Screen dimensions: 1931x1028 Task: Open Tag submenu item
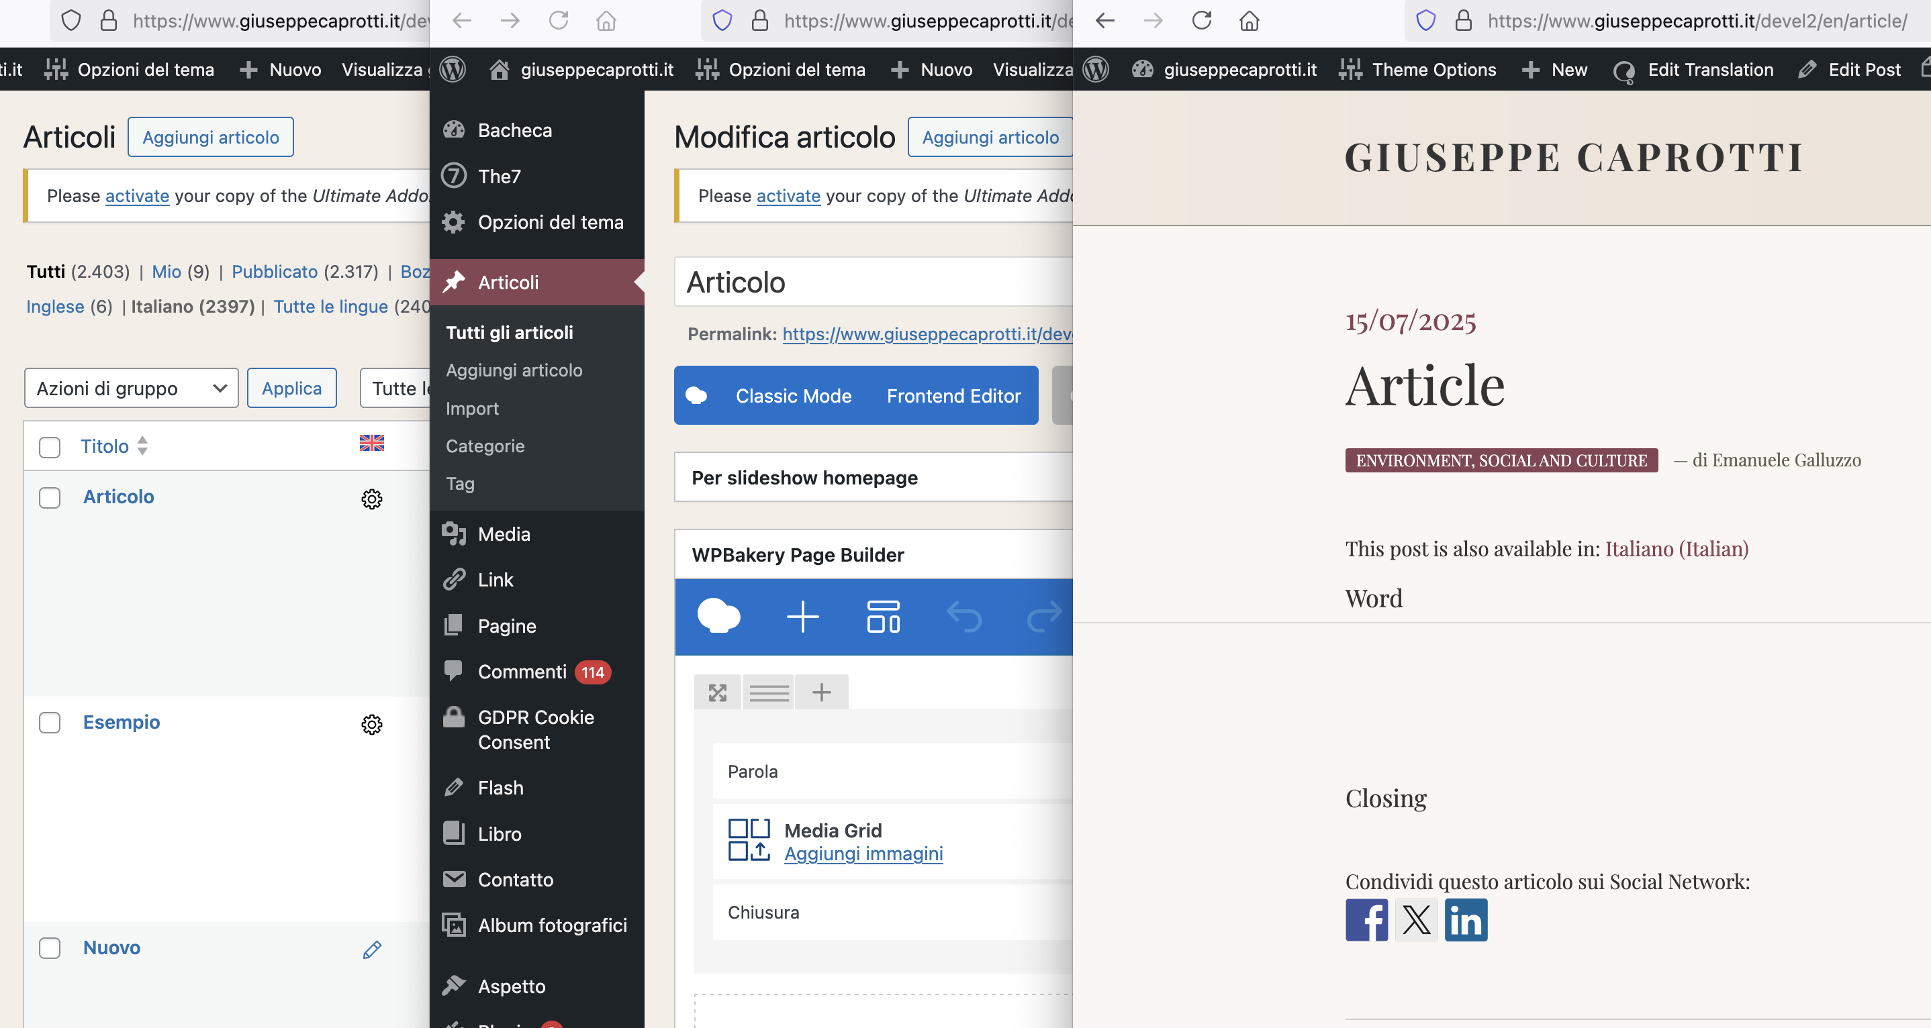[461, 483]
